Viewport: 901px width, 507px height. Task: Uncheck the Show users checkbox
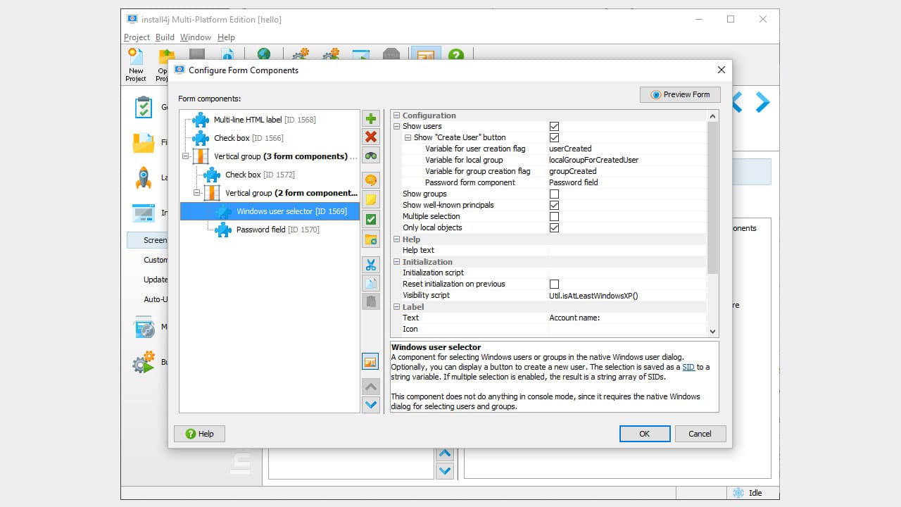555,126
